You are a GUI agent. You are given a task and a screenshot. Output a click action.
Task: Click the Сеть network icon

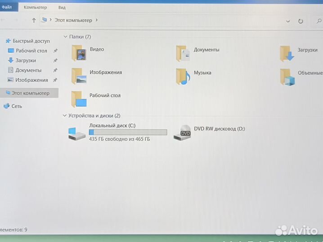[x=7, y=106]
